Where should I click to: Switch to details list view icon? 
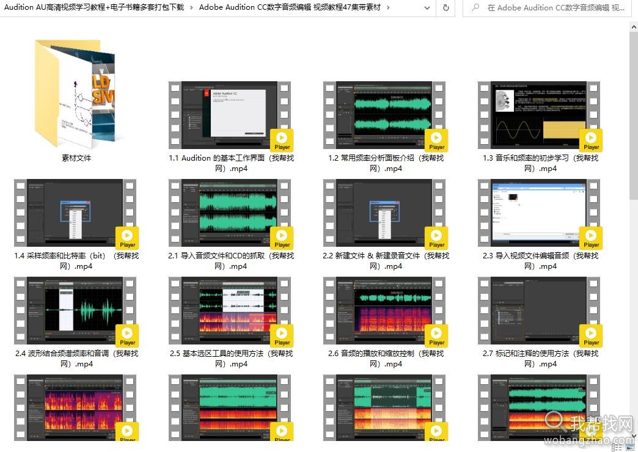[x=617, y=447]
